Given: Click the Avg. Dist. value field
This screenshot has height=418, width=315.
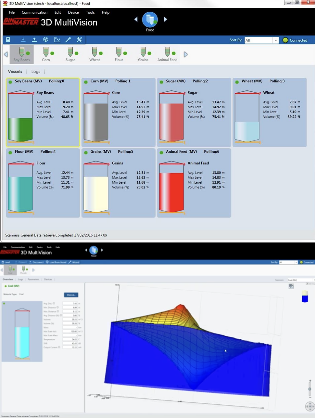Looking at the screenshot, I should click(x=70, y=303).
